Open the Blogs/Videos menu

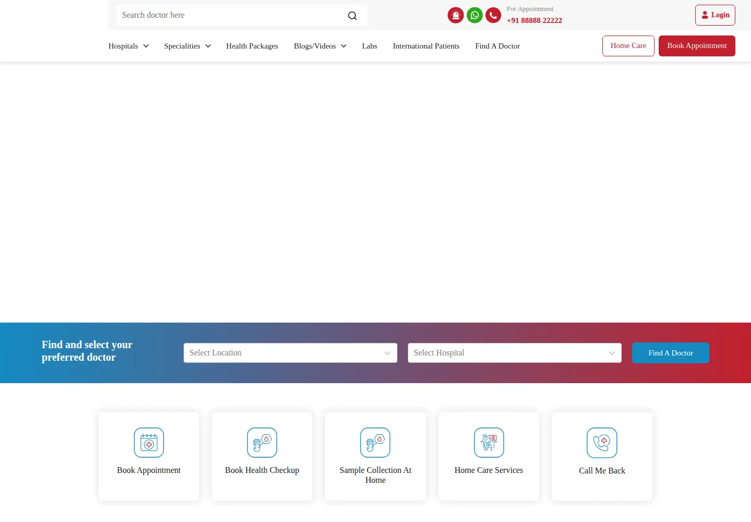[x=320, y=46]
